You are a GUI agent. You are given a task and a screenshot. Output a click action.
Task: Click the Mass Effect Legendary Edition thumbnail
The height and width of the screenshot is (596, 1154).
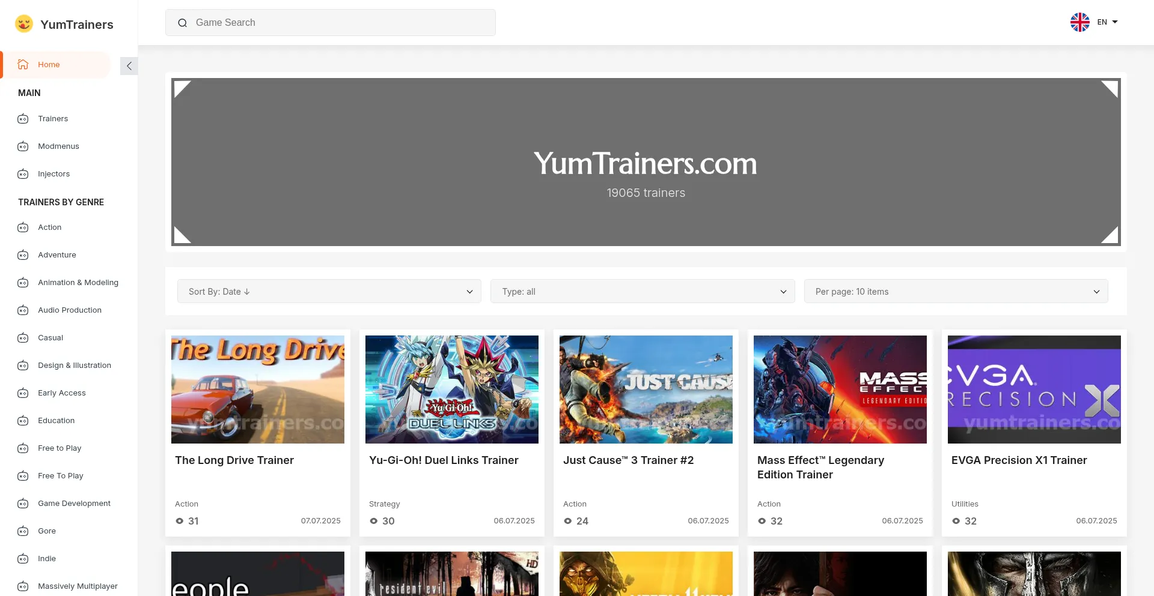[x=840, y=389]
